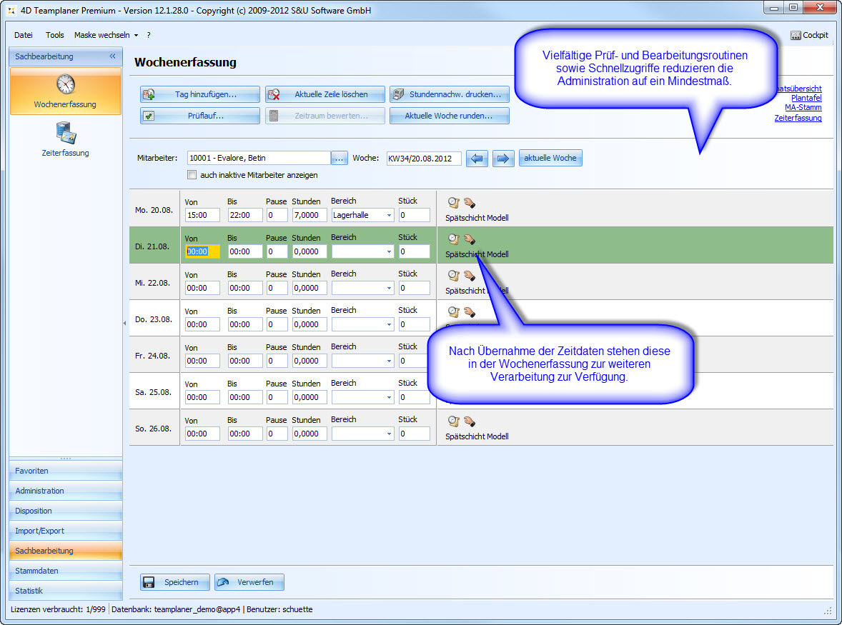
Task: Open the Datei menu
Action: pyautogui.click(x=24, y=35)
